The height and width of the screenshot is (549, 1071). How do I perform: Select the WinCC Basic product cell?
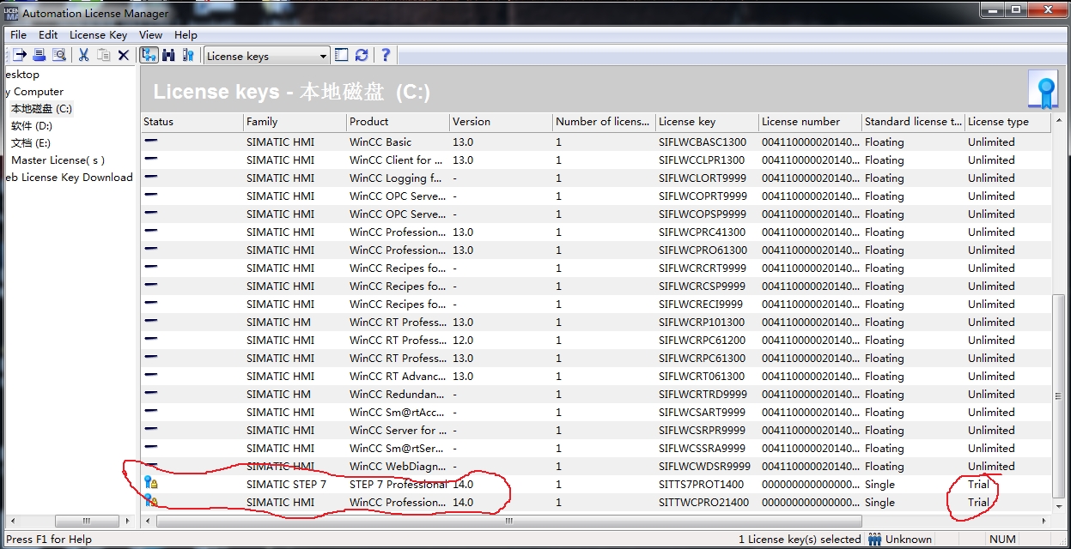point(380,142)
